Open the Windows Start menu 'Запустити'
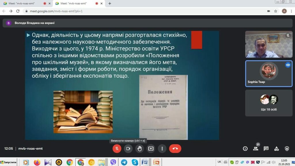This screenshot has width=295, height=166. (9, 162)
